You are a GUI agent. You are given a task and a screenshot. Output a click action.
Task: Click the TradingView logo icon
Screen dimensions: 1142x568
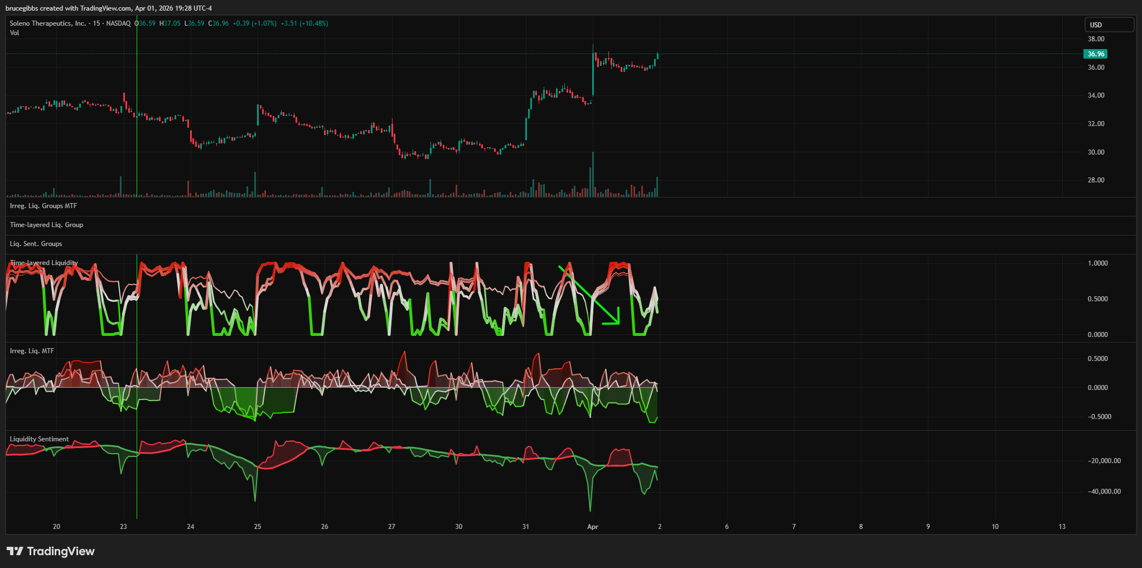coord(14,551)
